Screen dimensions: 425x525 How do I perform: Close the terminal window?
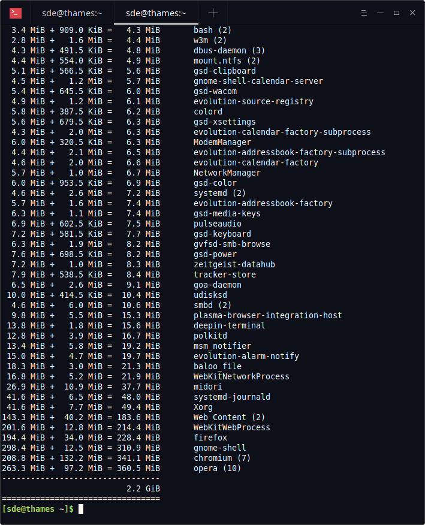412,13
